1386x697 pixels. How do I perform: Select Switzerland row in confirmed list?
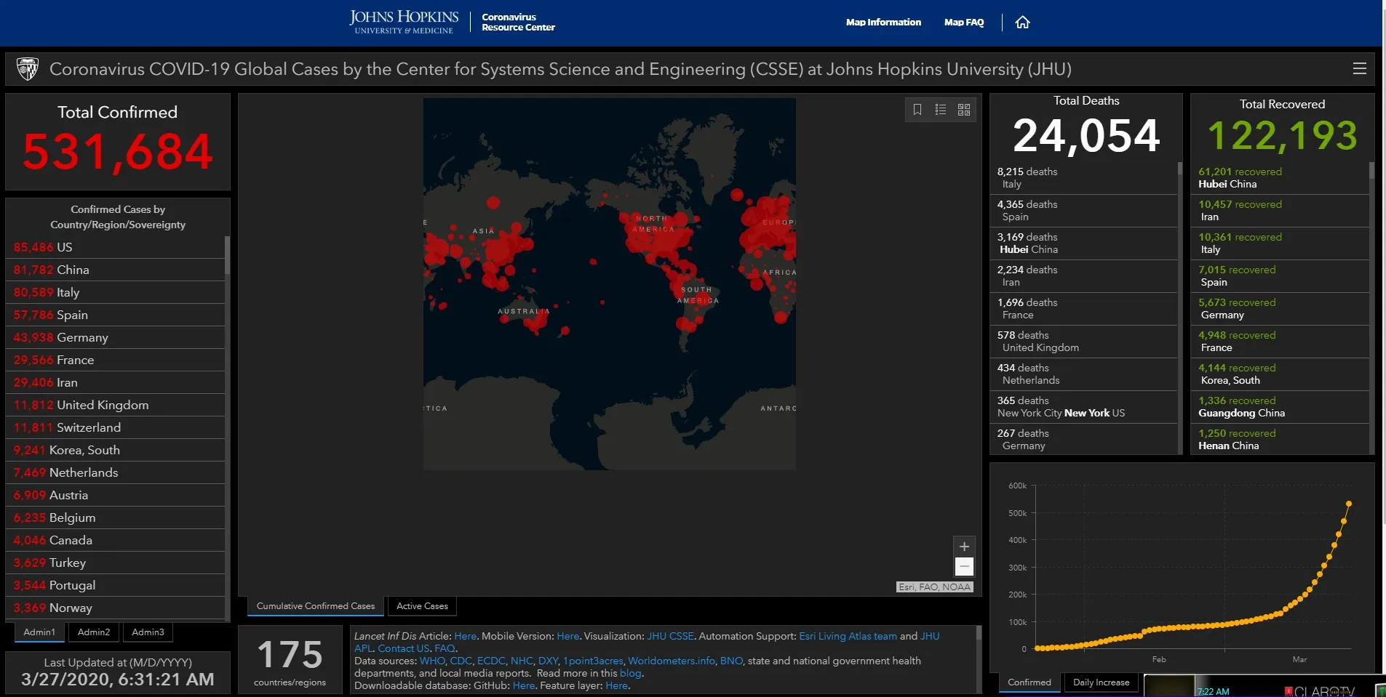pyautogui.click(x=116, y=427)
